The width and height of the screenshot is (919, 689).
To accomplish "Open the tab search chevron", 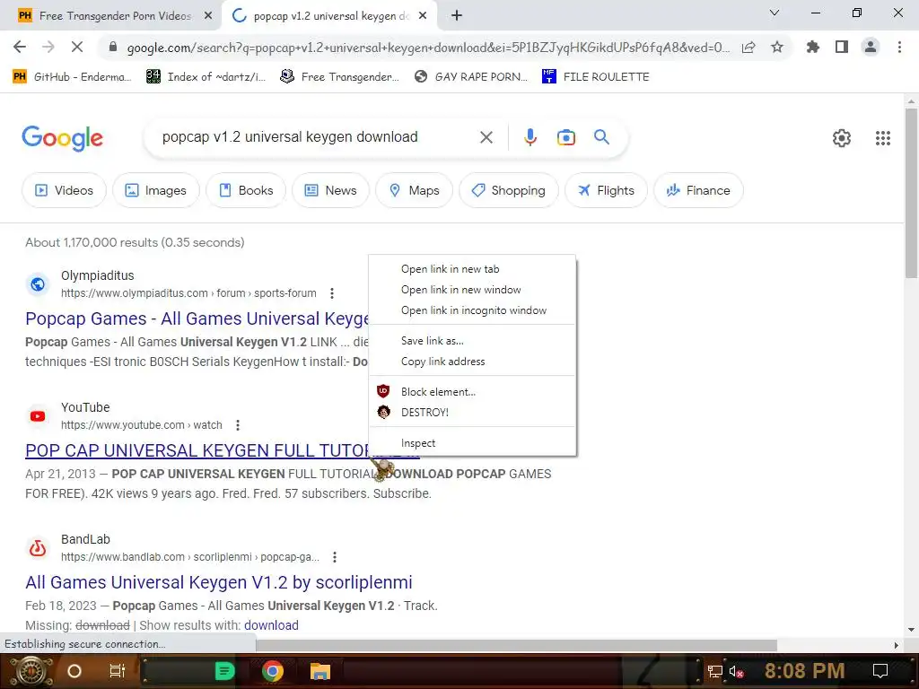I will pyautogui.click(x=775, y=13).
